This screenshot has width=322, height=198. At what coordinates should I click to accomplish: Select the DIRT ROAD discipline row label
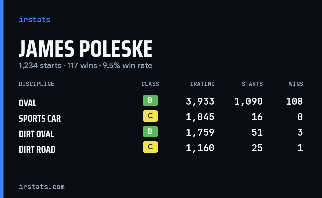37,150
